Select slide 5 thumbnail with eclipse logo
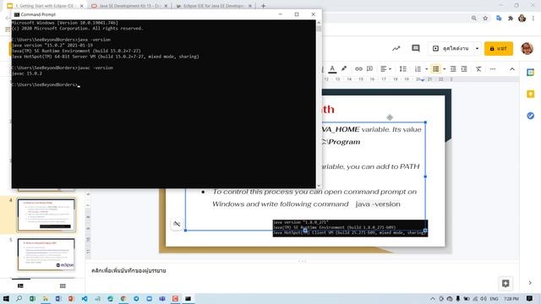 (46, 254)
